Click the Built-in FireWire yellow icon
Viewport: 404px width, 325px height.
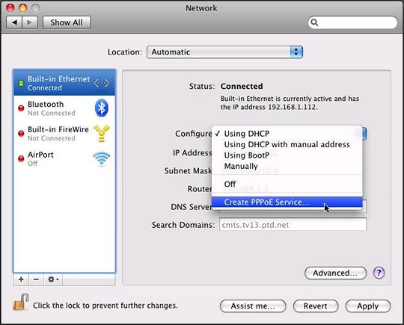(x=102, y=133)
